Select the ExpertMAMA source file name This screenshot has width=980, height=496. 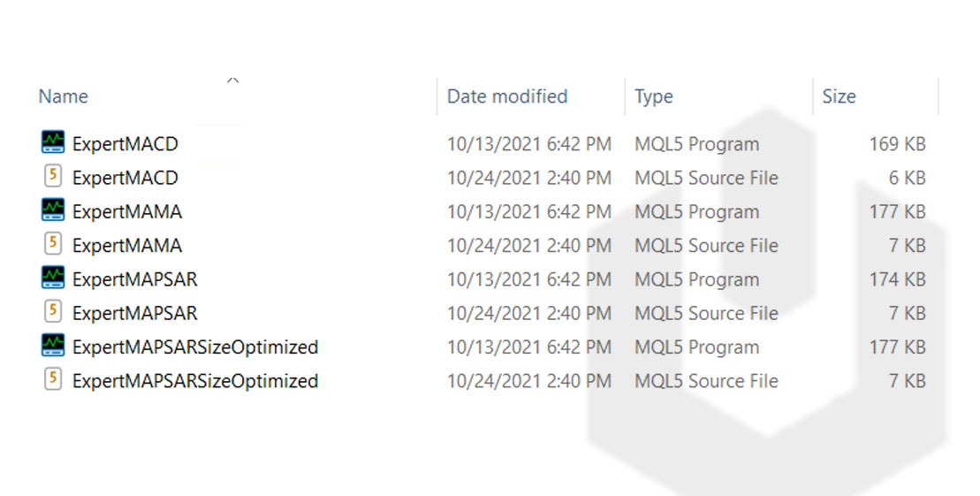[127, 246]
